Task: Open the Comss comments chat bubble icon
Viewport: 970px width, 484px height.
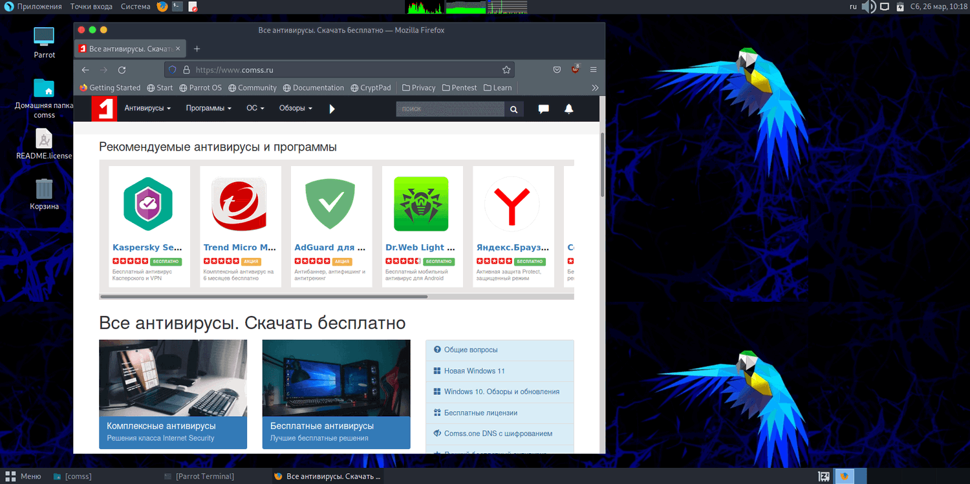Action: click(x=544, y=109)
